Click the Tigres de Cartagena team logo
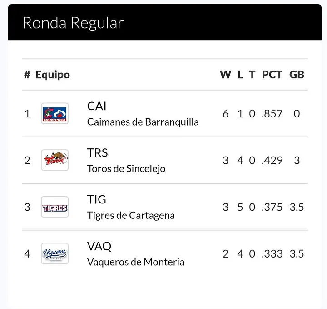 click(x=54, y=207)
